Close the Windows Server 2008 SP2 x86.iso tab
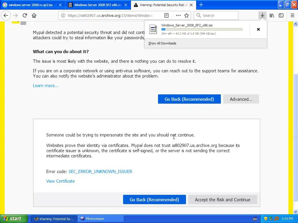 click(126, 5)
